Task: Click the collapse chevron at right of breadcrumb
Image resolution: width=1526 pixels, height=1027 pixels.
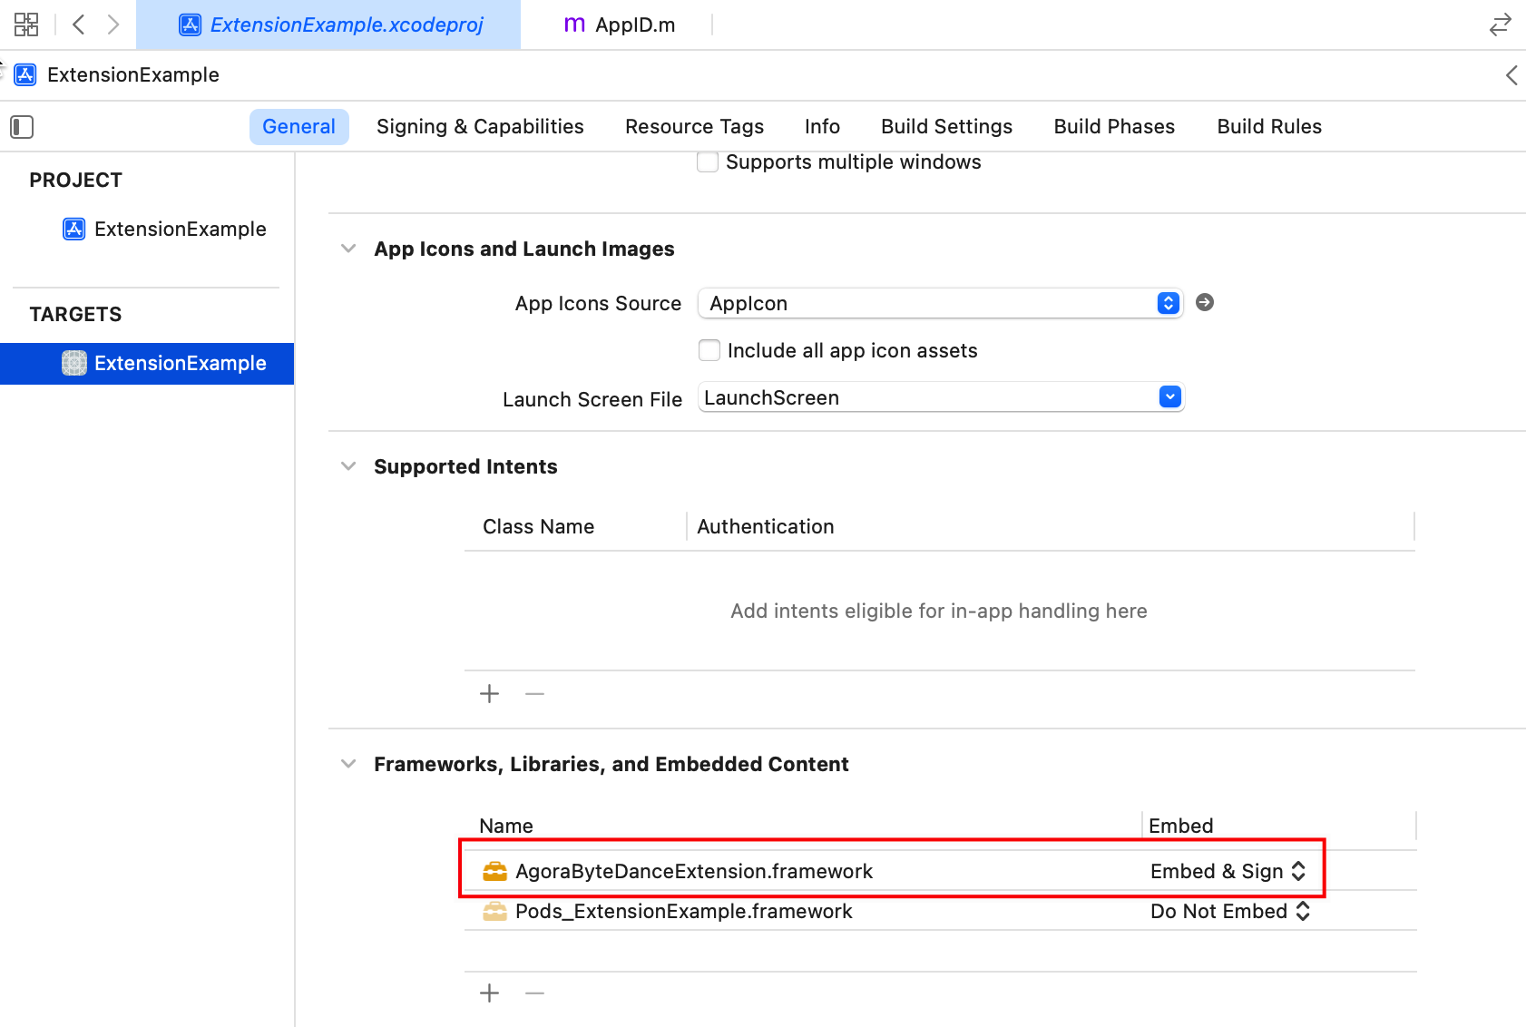Action: (x=1511, y=75)
